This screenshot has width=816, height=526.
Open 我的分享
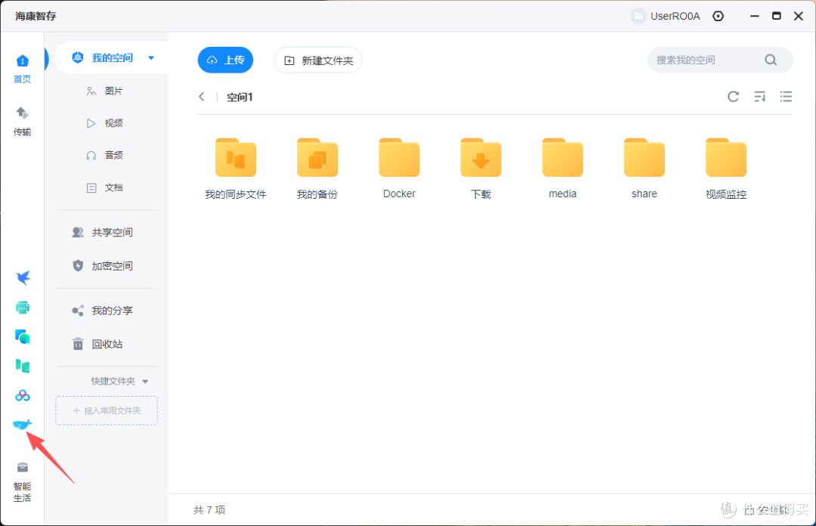(103, 311)
